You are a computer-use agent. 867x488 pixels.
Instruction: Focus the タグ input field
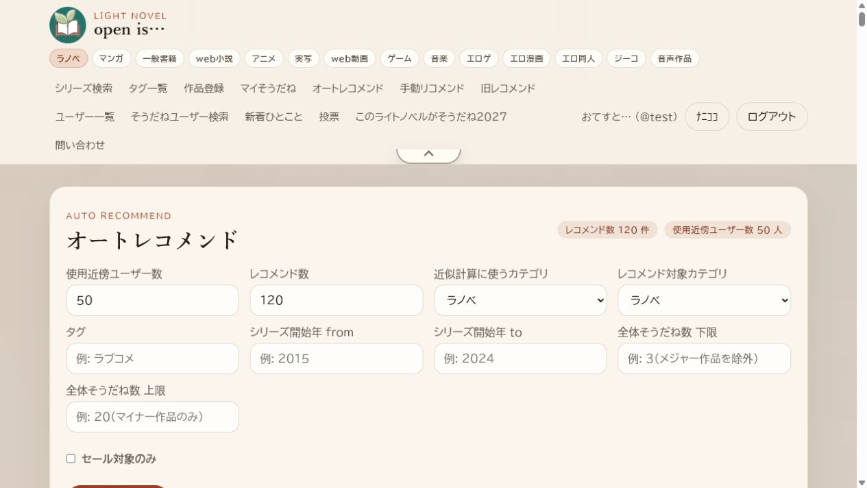(x=153, y=358)
